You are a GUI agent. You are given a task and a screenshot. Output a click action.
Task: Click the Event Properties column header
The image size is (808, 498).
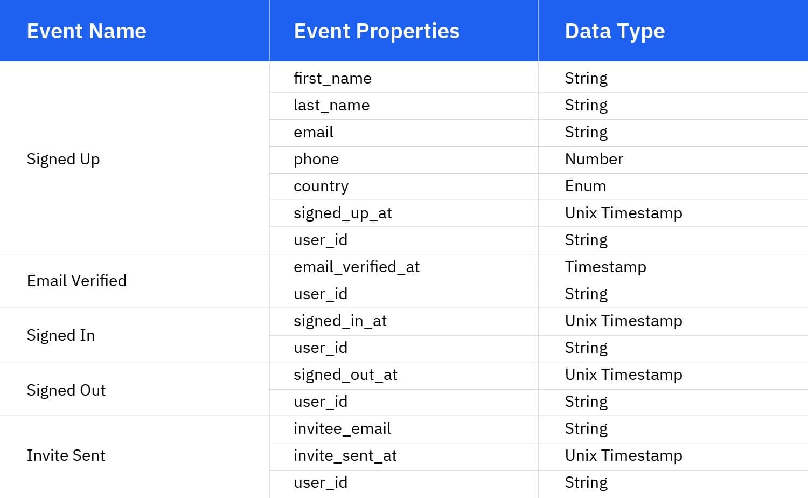[x=377, y=31]
